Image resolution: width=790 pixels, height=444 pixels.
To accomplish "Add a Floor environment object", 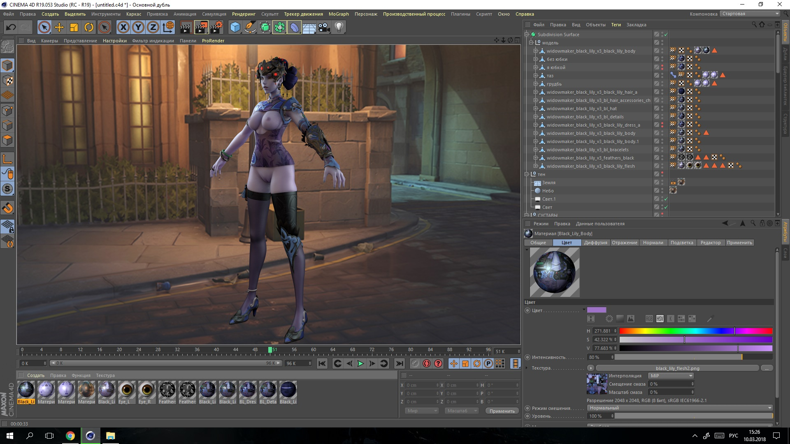I will coord(309,28).
